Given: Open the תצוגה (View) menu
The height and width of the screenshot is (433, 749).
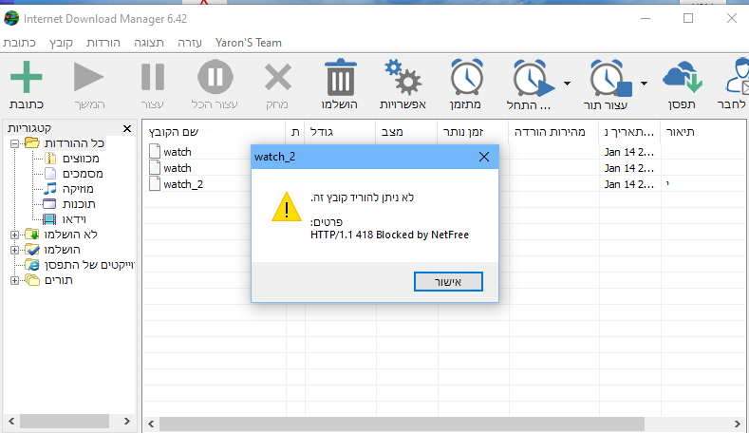Looking at the screenshot, I should click(149, 43).
